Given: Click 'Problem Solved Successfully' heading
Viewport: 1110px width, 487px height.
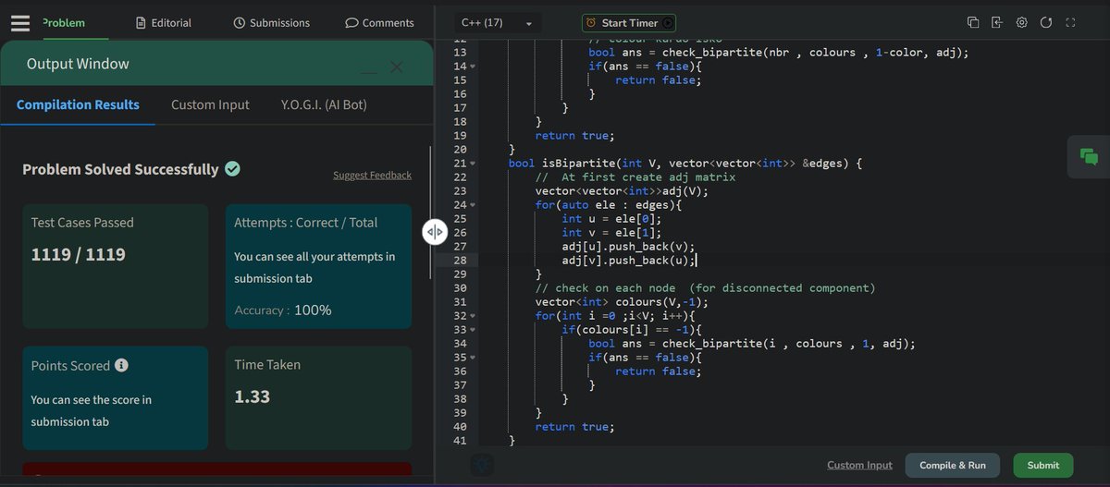Looking at the screenshot, I should (x=120, y=169).
